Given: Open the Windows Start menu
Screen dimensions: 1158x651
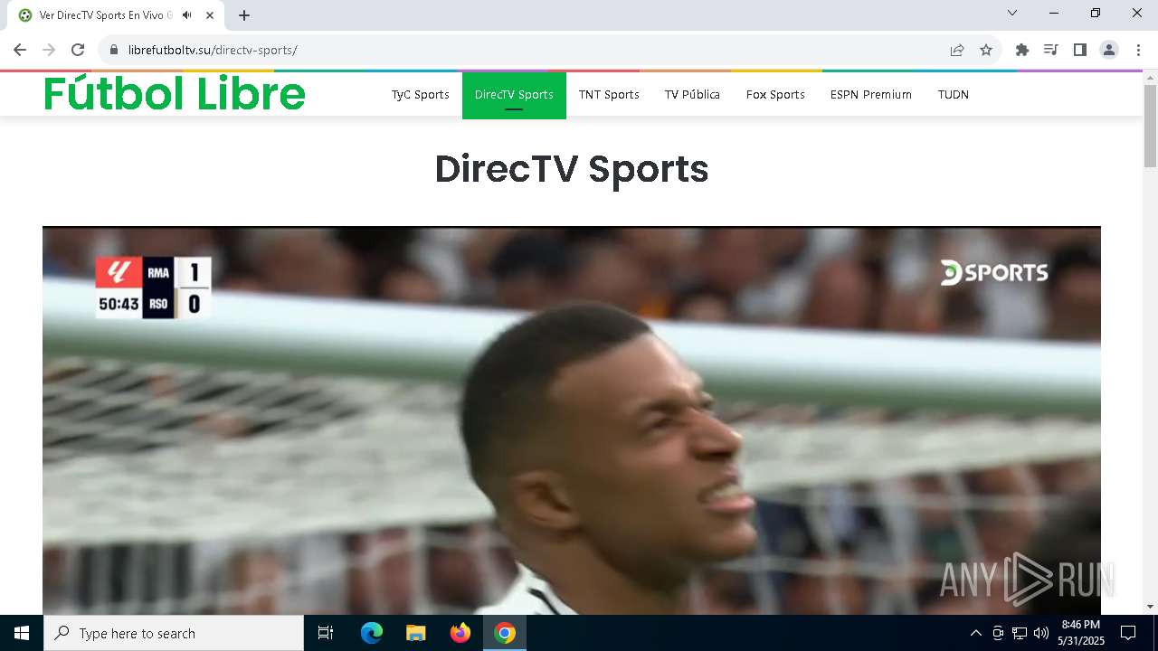Looking at the screenshot, I should 22,633.
